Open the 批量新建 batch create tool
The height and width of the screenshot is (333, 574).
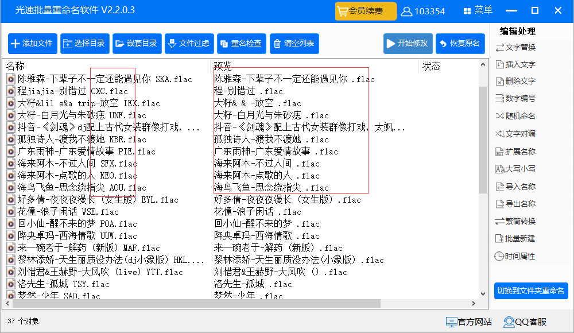tap(516, 238)
